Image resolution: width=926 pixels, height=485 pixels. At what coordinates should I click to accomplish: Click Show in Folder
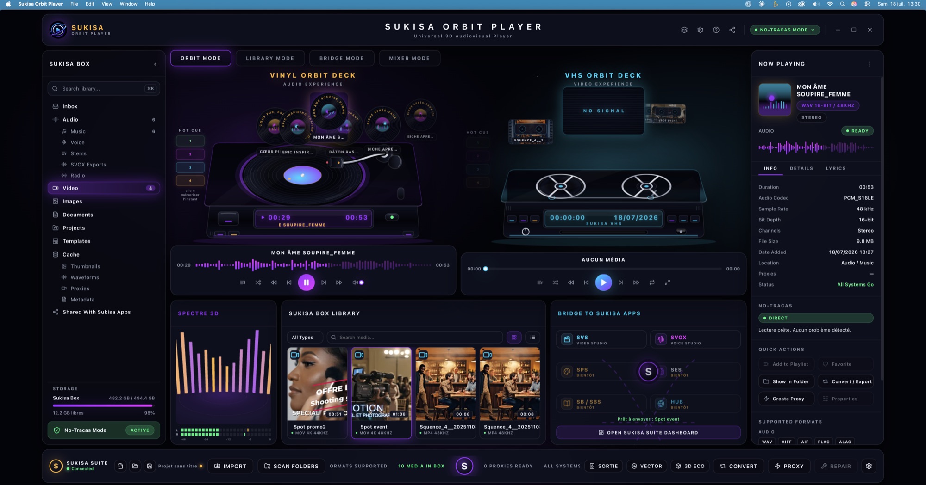coord(786,381)
